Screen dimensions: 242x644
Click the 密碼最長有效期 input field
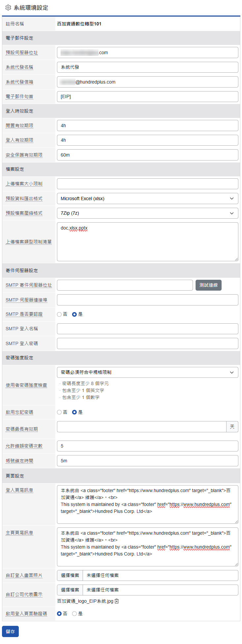pos(142,427)
